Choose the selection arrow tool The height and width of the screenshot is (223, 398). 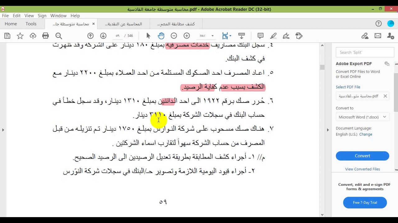tap(148, 36)
